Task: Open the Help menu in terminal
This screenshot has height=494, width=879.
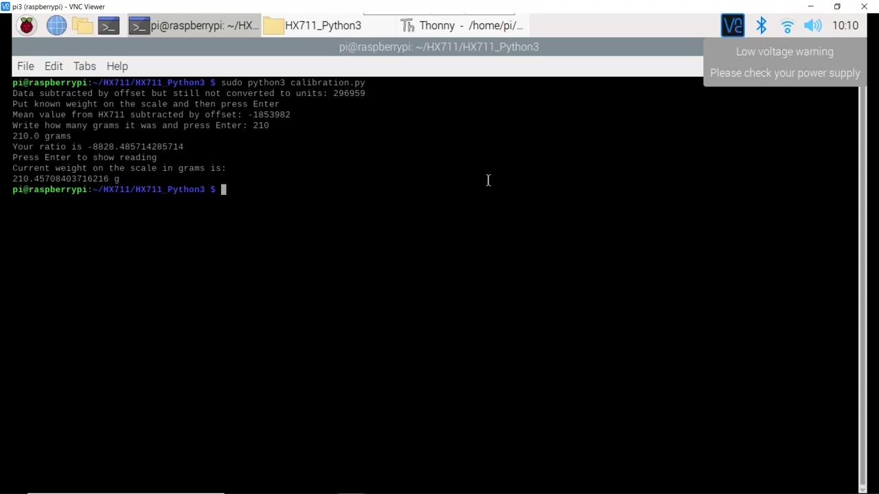Action: [117, 66]
